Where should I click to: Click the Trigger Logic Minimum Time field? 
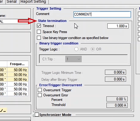point(116,72)
